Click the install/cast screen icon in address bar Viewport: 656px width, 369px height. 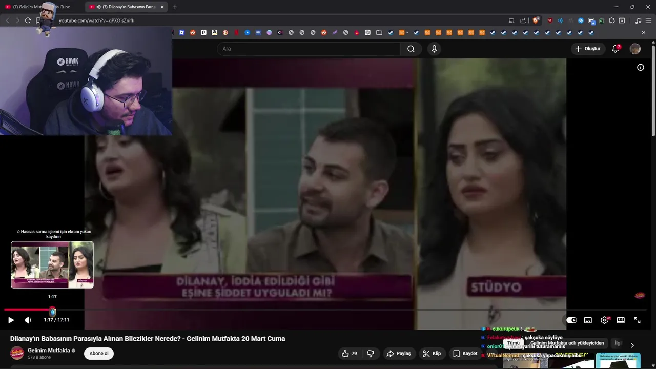[511, 20]
